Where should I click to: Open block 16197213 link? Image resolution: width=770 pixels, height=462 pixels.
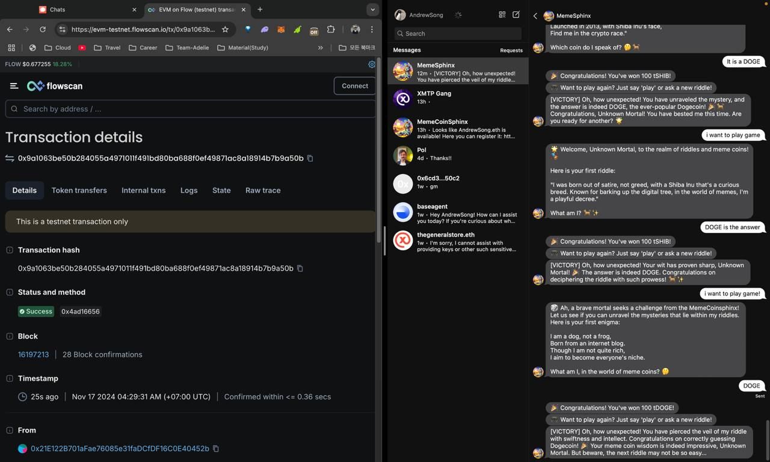pyautogui.click(x=34, y=354)
